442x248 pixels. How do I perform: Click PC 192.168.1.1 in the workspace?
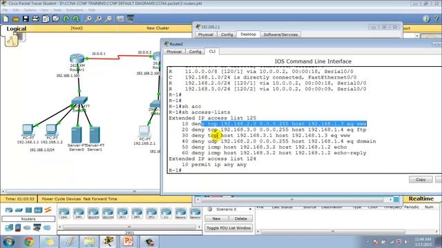click(x=28, y=130)
